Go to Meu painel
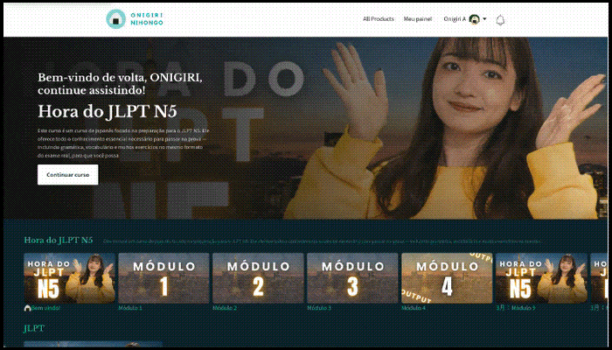Screen dimensions: 612x350 tap(418, 18)
